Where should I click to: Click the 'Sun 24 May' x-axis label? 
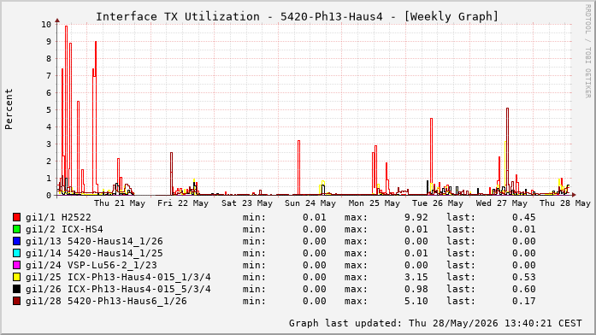pos(310,203)
